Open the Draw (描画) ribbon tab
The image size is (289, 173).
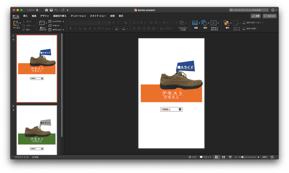[x=34, y=16]
